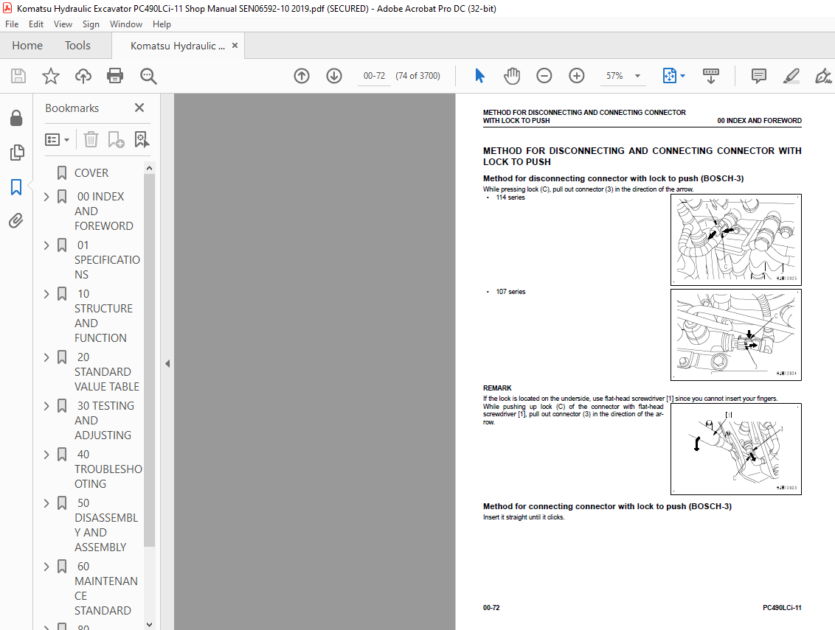Expand the 40 TROUBLESHOOTING bookmark
Image resolution: width=835 pixels, height=630 pixels.
pyautogui.click(x=47, y=455)
